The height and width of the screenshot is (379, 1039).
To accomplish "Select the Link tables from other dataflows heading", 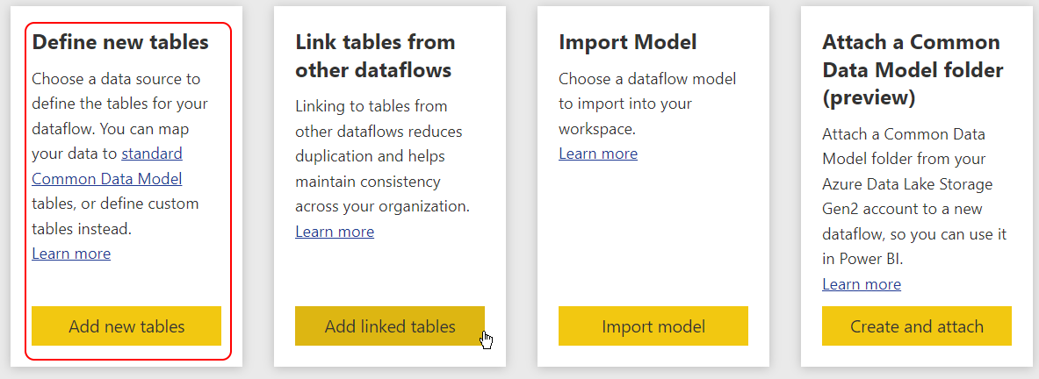I will 375,55.
